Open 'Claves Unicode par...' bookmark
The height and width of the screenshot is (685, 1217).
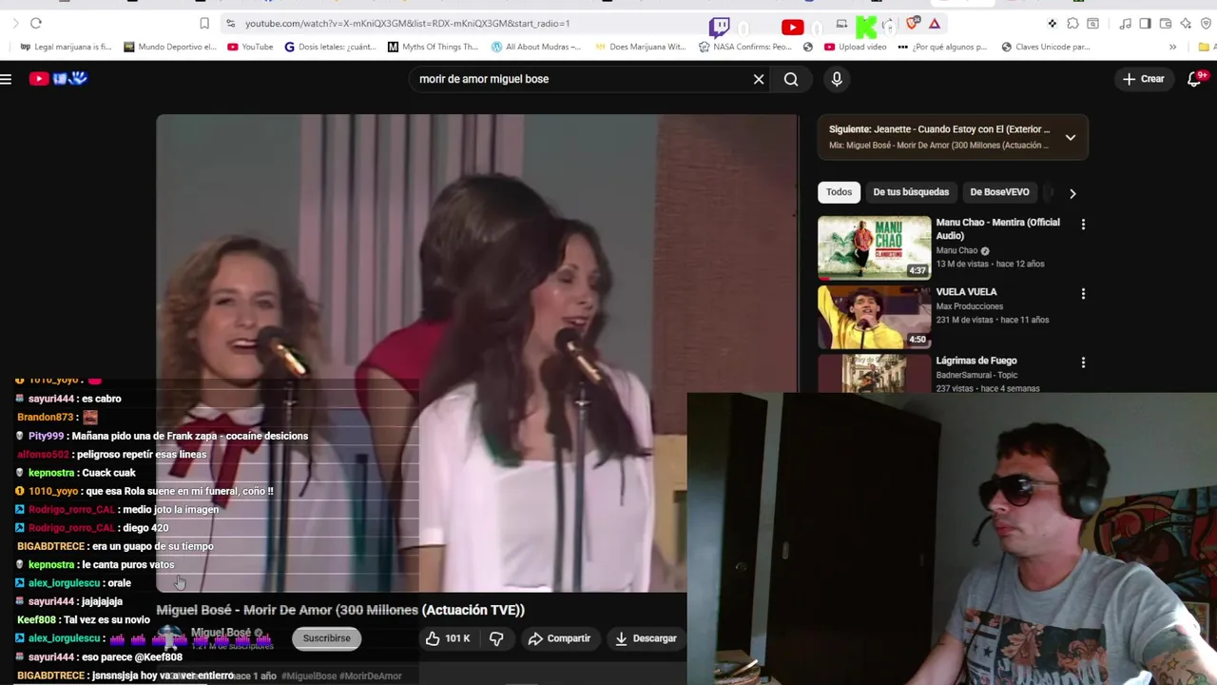point(1046,47)
